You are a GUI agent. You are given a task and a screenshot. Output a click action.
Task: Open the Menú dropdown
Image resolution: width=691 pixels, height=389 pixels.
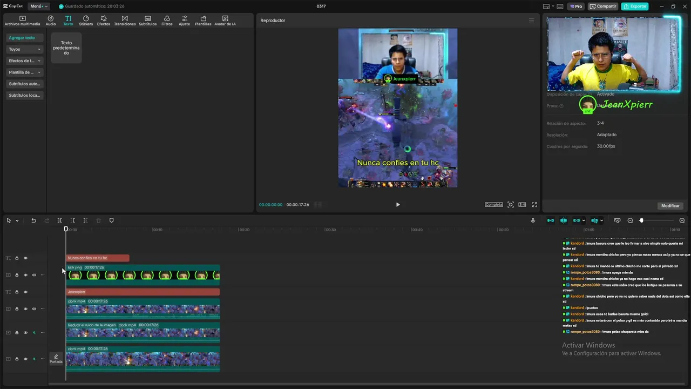pyautogui.click(x=39, y=6)
